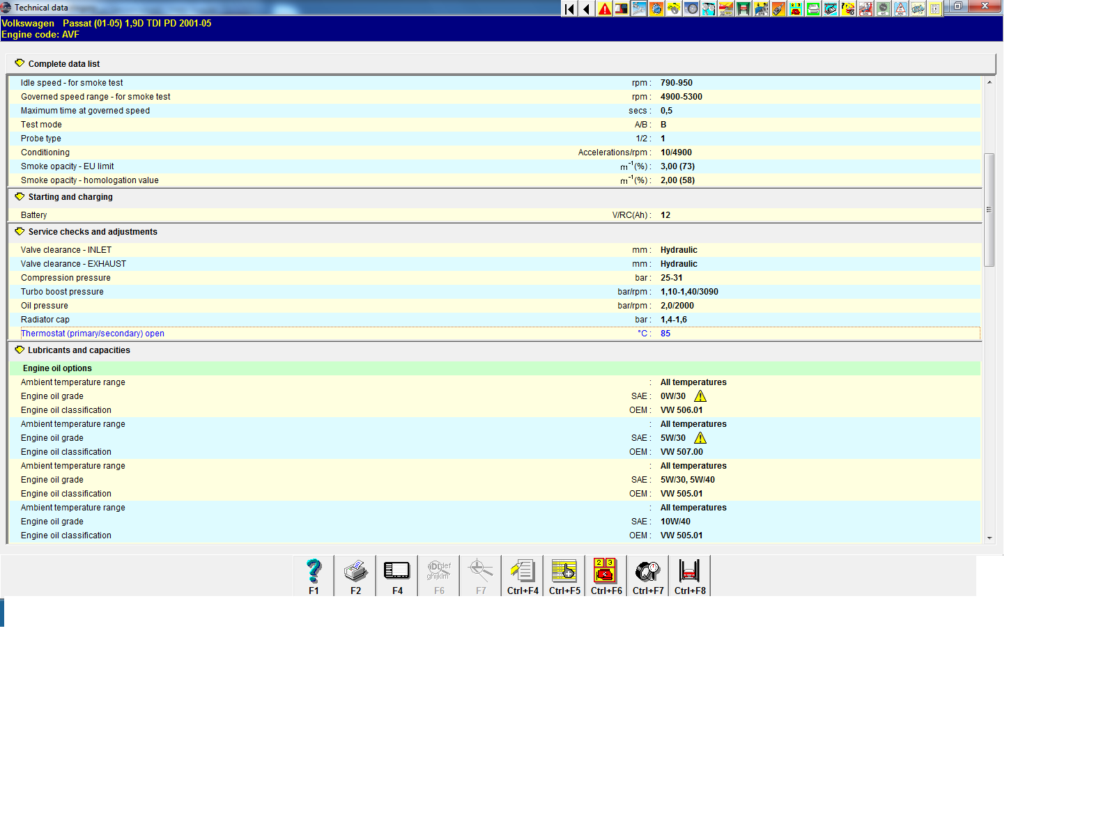The image size is (1101, 828).
Task: Click the Probe type row
Action: click(495, 139)
